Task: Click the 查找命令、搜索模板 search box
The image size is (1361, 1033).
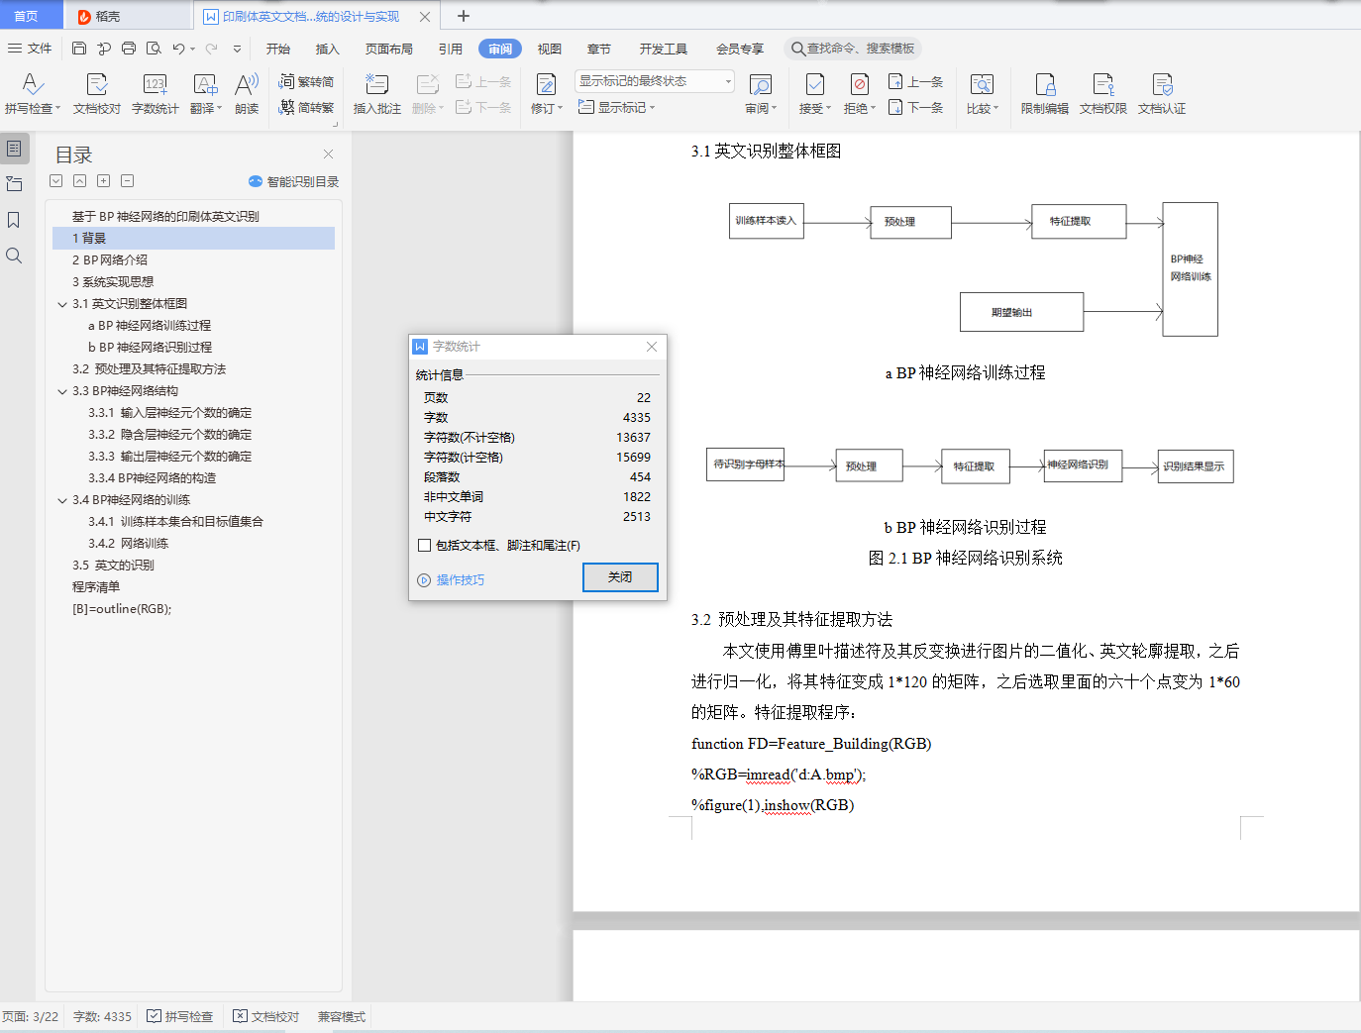Action: click(853, 49)
